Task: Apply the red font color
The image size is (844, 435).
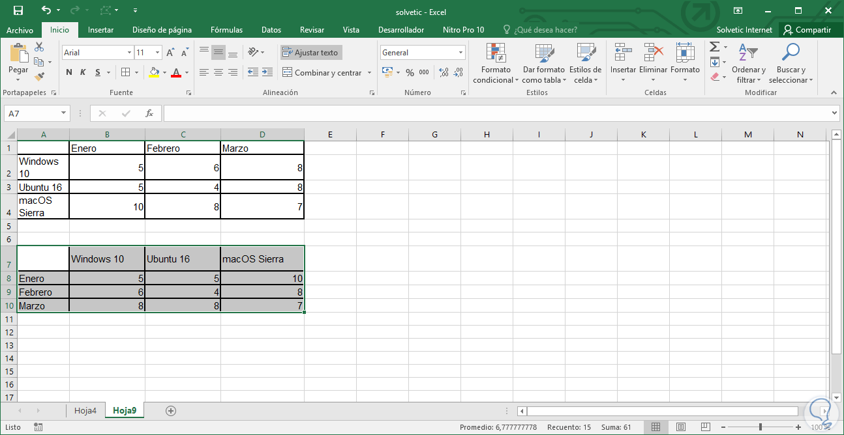Action: (x=175, y=72)
